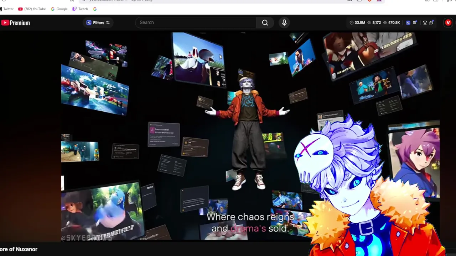This screenshot has width=456, height=256.
Task: Click the 33.8M stat value
Action: pos(360,23)
